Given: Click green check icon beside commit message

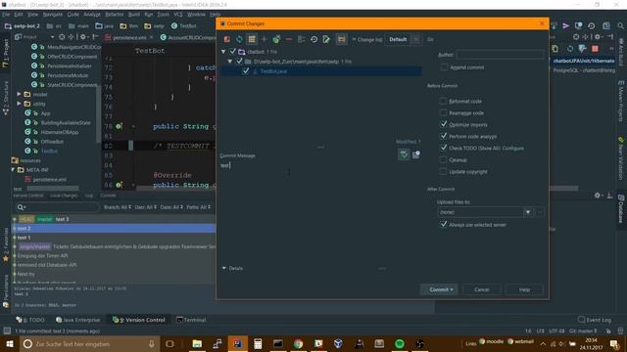Looking at the screenshot, I should click(x=404, y=154).
